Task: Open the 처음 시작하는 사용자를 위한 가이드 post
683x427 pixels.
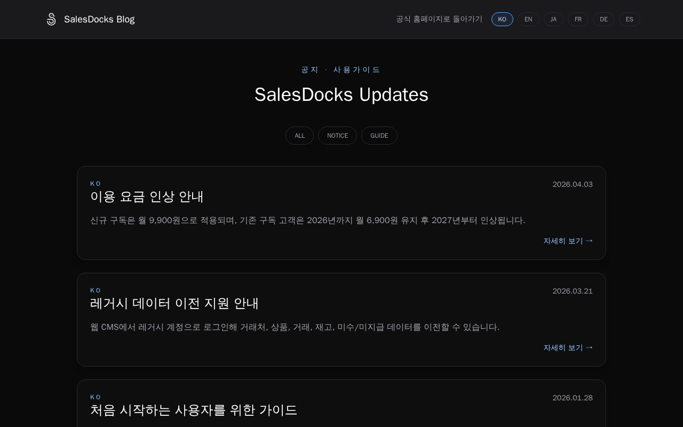Action: (x=194, y=410)
